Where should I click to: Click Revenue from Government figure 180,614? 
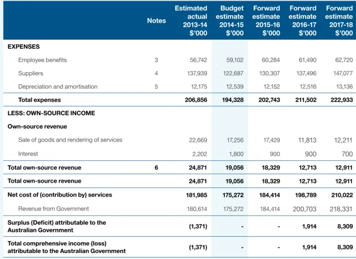pyautogui.click(x=197, y=209)
